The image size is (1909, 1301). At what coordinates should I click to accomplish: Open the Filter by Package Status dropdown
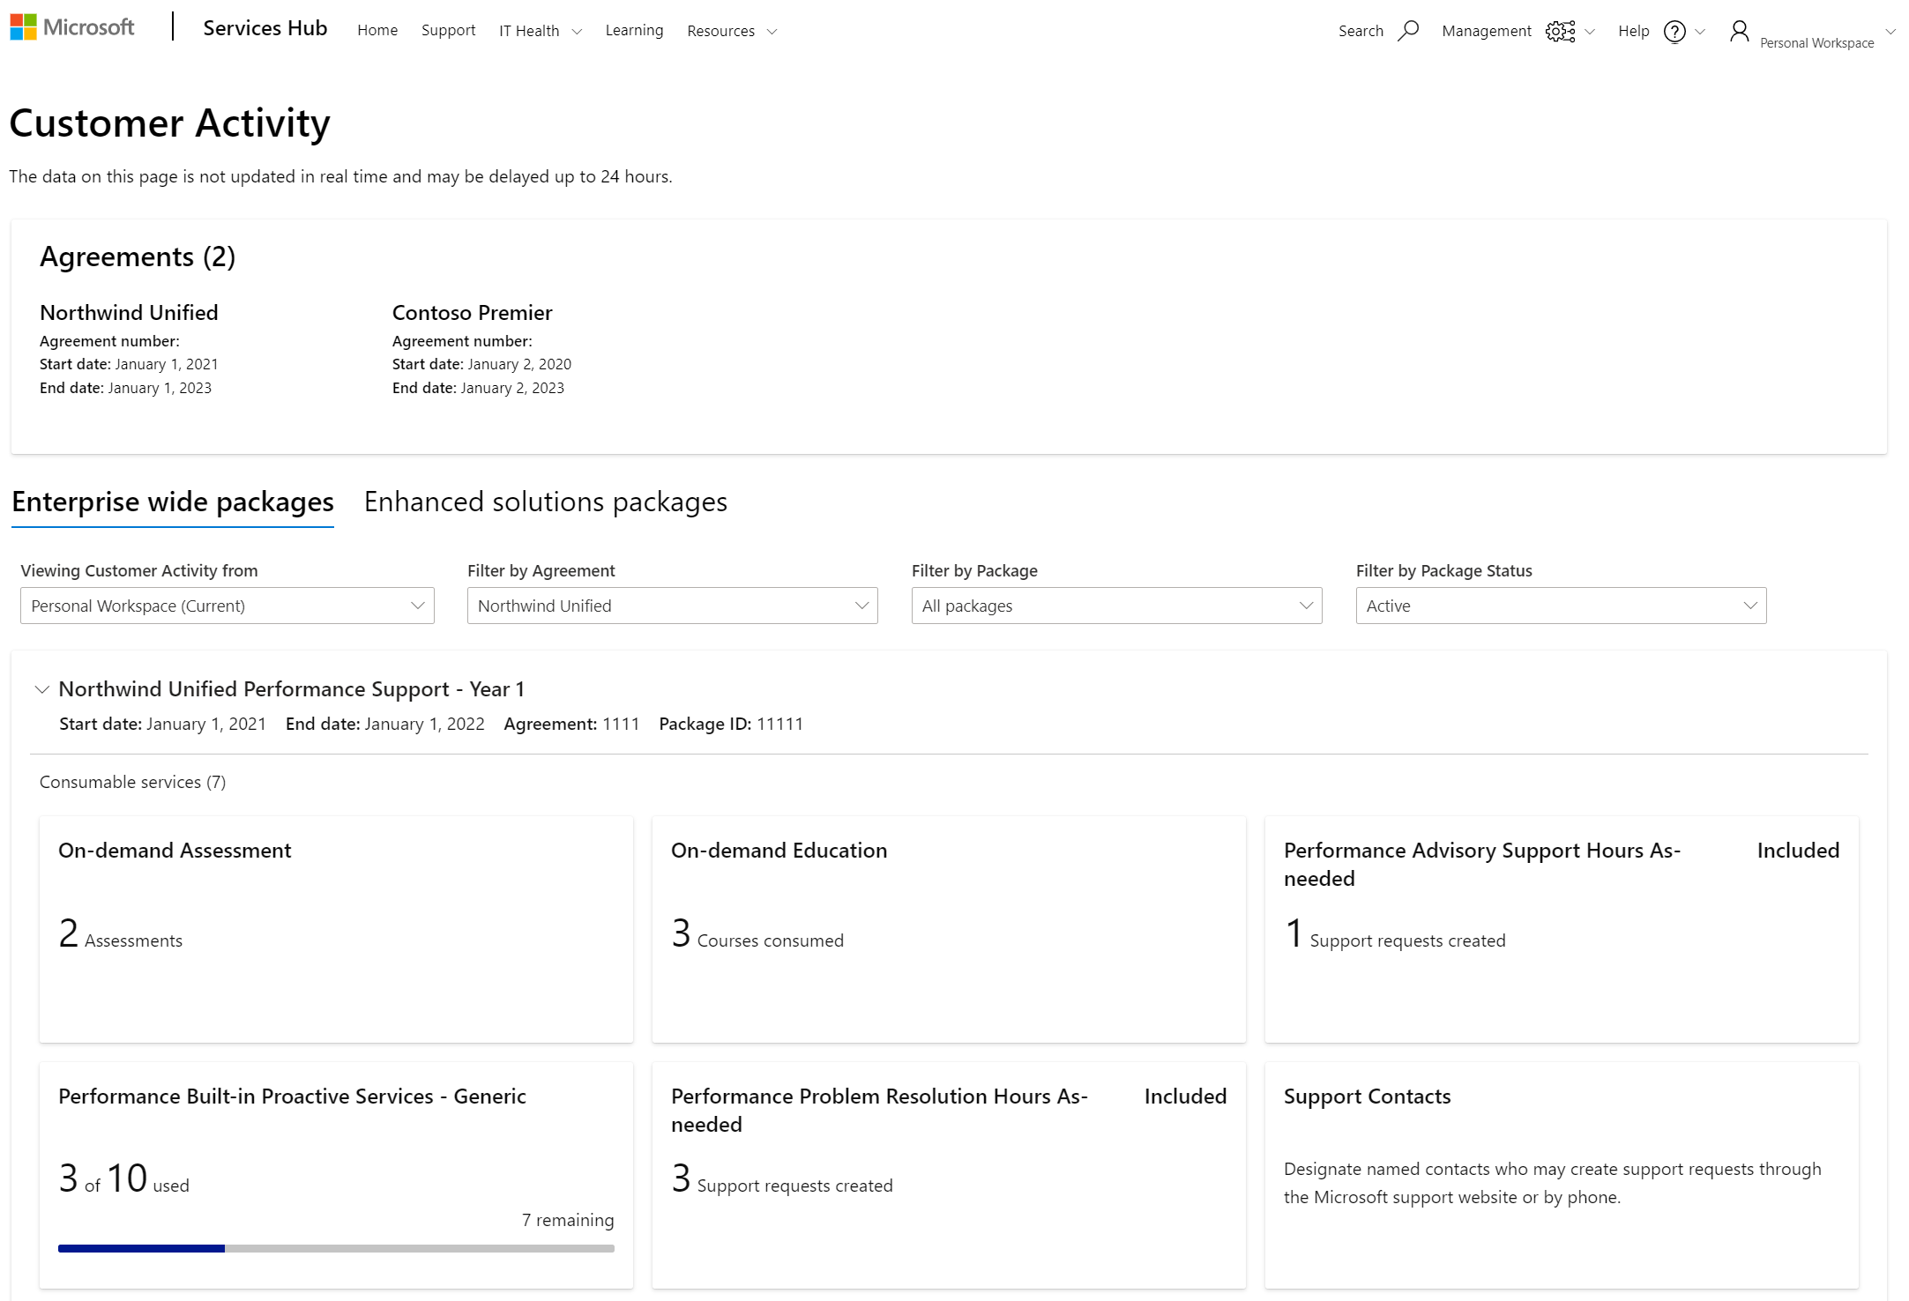pyautogui.click(x=1560, y=605)
